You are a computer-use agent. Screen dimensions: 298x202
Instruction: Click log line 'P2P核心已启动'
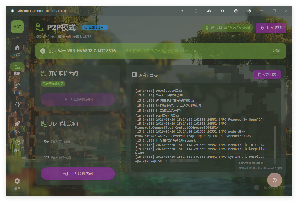pos(157,116)
